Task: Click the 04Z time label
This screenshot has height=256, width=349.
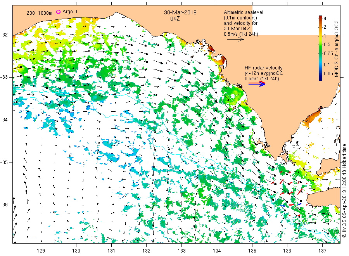Action: [175, 19]
